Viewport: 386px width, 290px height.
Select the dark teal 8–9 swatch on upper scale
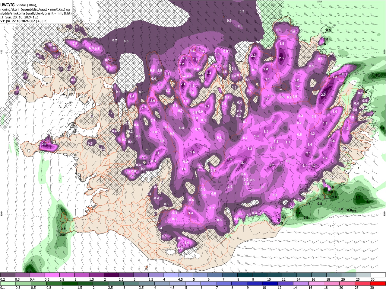pos(245,275)
